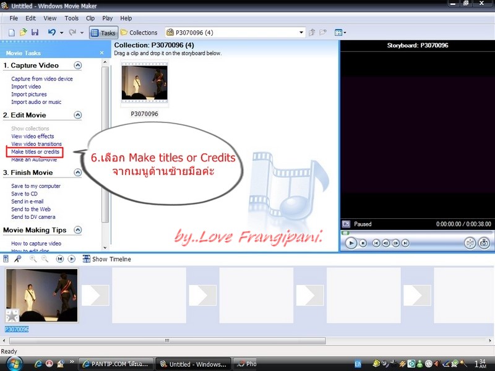
Task: Click Import audio or music link
Action: pos(37,102)
